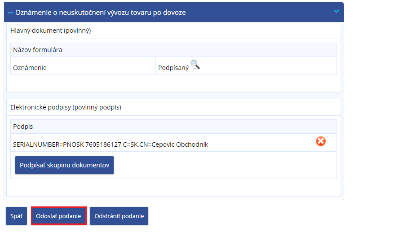Click the Oznámenie o neuskutočnení vývozu title

click(x=101, y=13)
